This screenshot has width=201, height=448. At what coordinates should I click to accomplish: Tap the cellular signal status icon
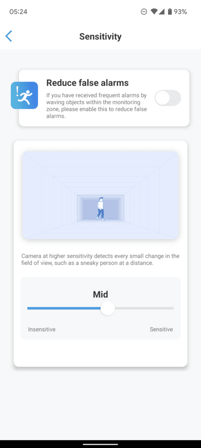tap(162, 12)
